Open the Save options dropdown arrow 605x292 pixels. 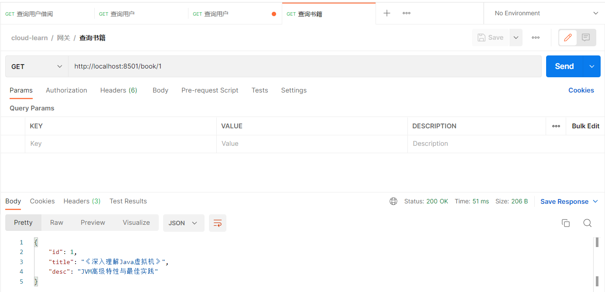[x=516, y=38]
